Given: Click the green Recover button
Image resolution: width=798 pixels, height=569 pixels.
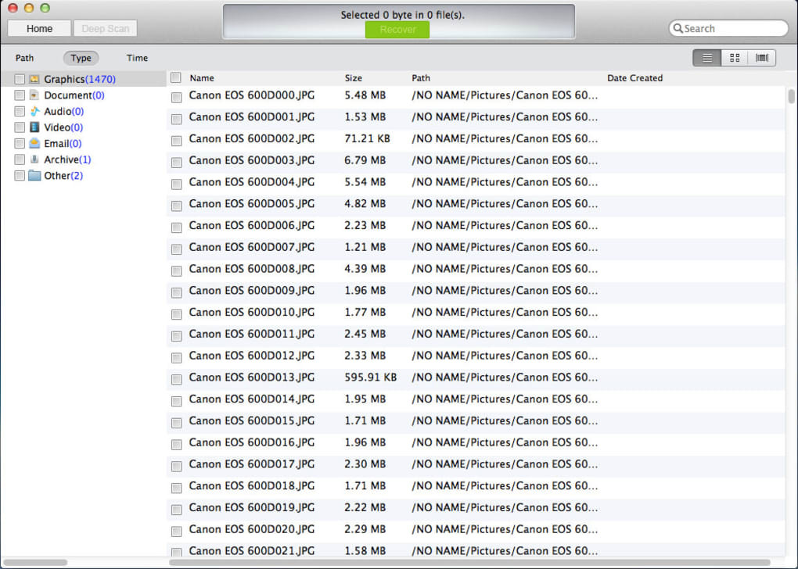Looking at the screenshot, I should pyautogui.click(x=397, y=30).
